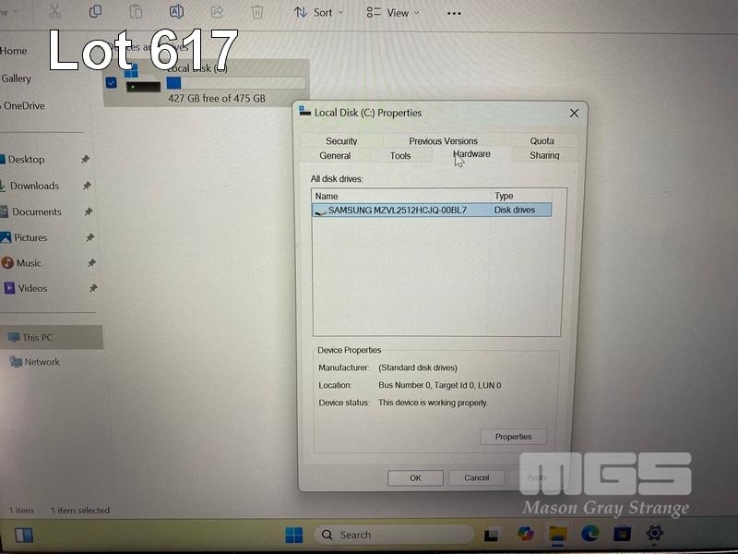Screen dimensions: 738x554
Task: Open Task View from the taskbar
Action: point(492,535)
